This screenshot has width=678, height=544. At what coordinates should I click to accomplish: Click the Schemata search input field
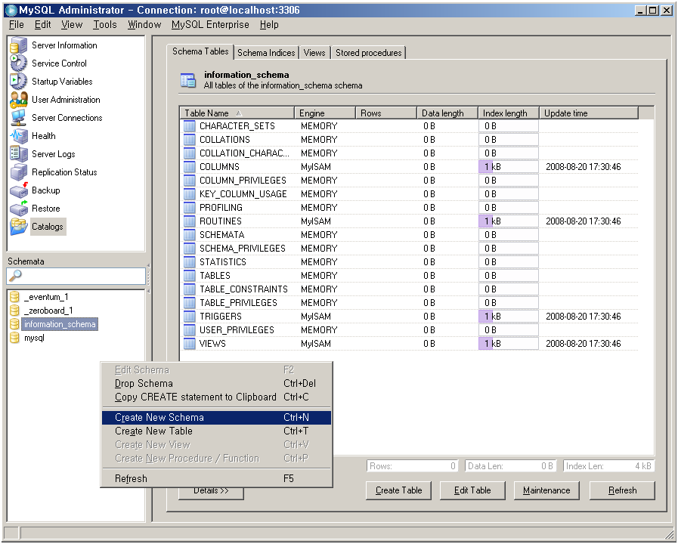(x=76, y=276)
